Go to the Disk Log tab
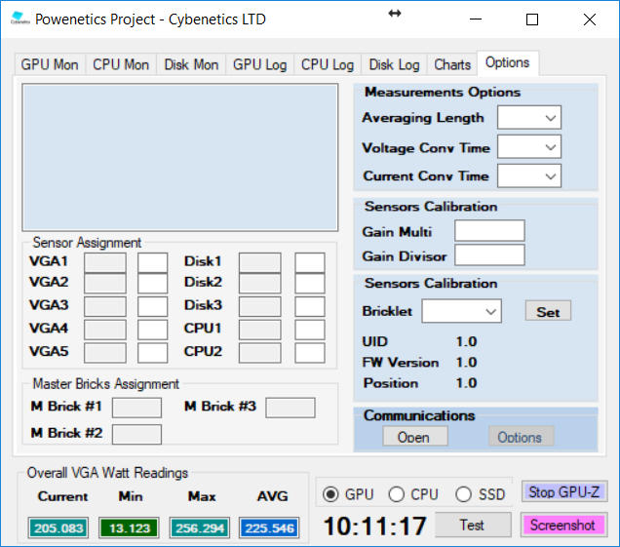Image resolution: width=620 pixels, height=547 pixels. coord(394,64)
